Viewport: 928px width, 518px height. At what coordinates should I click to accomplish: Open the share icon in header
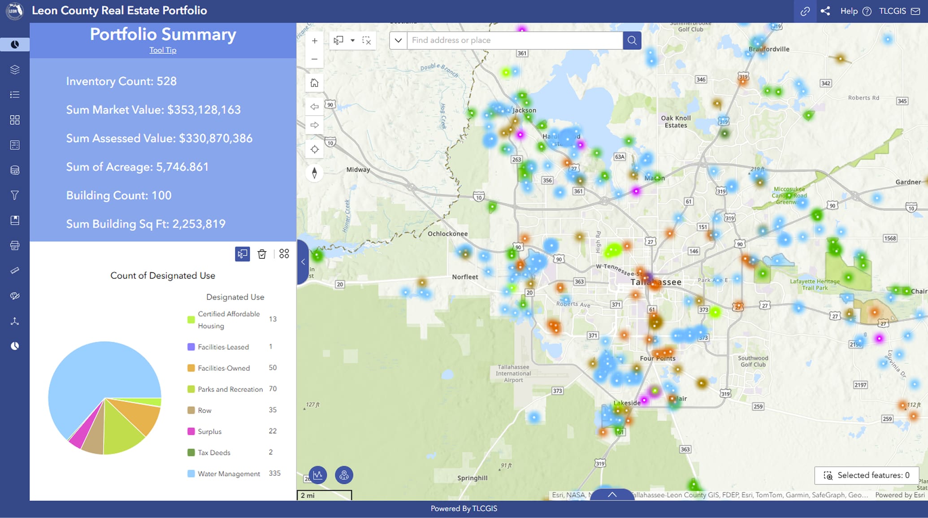[825, 11]
